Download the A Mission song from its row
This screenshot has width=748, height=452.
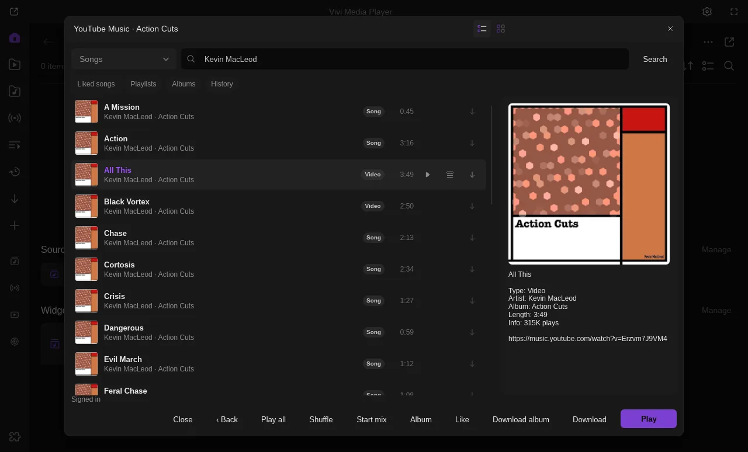472,112
